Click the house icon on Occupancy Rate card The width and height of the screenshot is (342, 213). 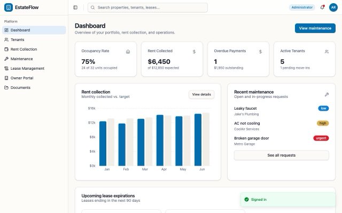128,52
